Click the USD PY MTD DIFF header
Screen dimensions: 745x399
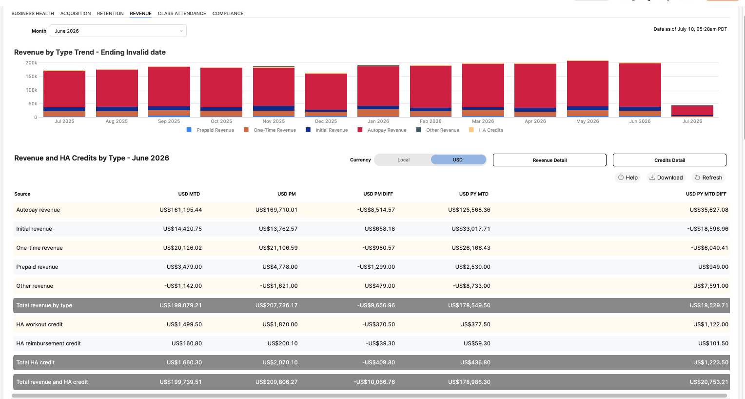[x=706, y=194]
